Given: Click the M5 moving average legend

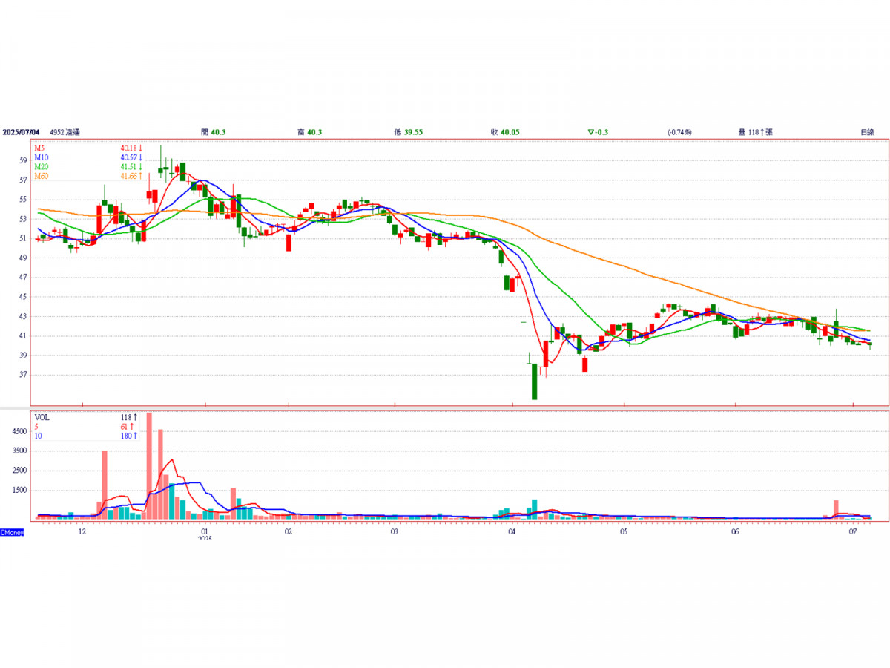Looking at the screenshot, I should 39,149.
